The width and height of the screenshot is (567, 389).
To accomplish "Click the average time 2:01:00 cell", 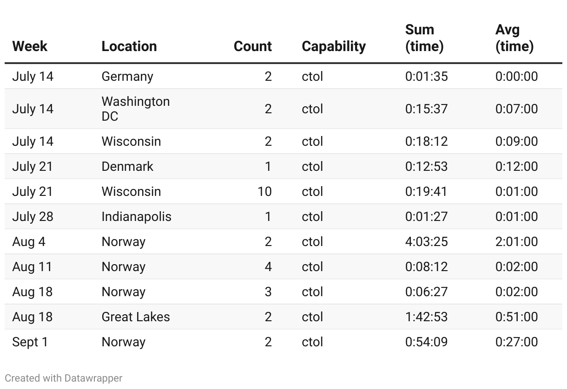I will point(516,241).
